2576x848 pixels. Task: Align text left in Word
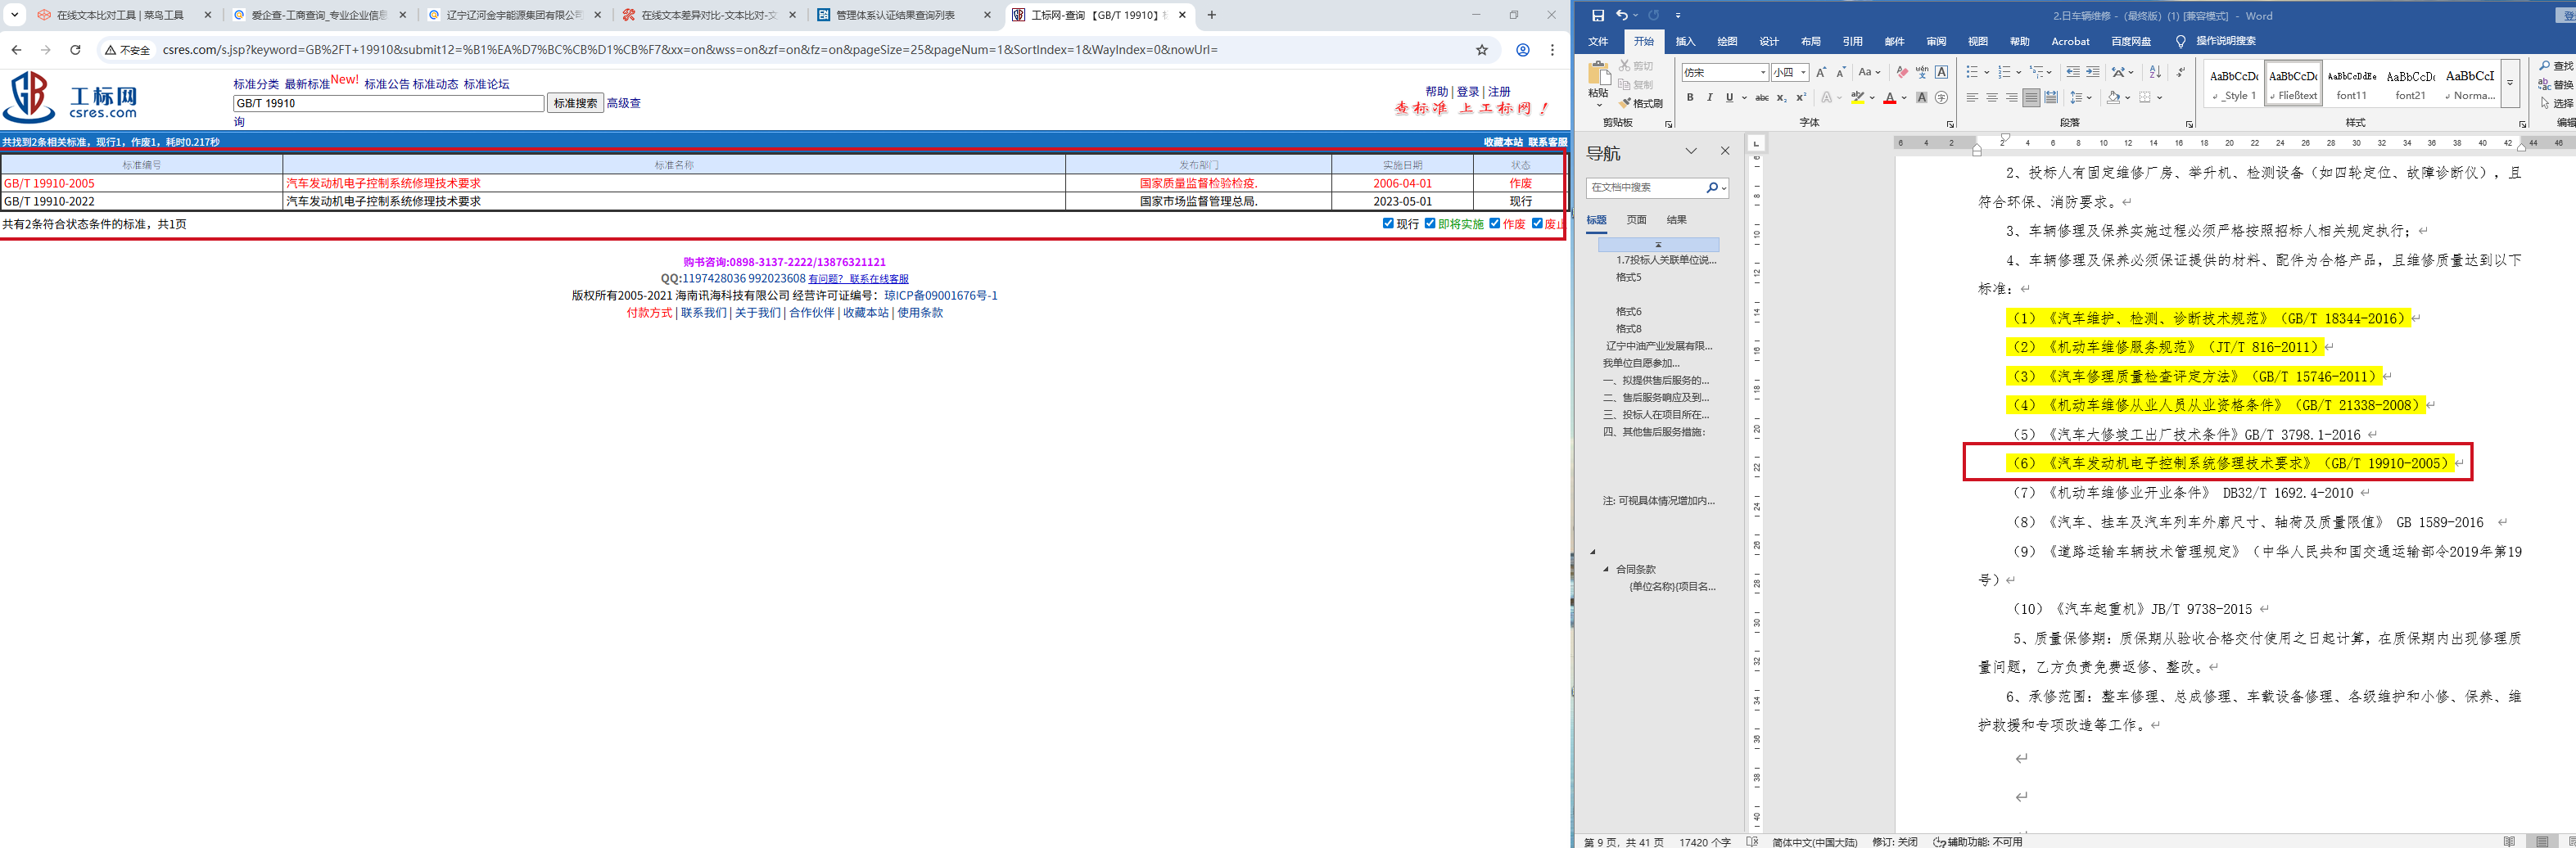1972,98
